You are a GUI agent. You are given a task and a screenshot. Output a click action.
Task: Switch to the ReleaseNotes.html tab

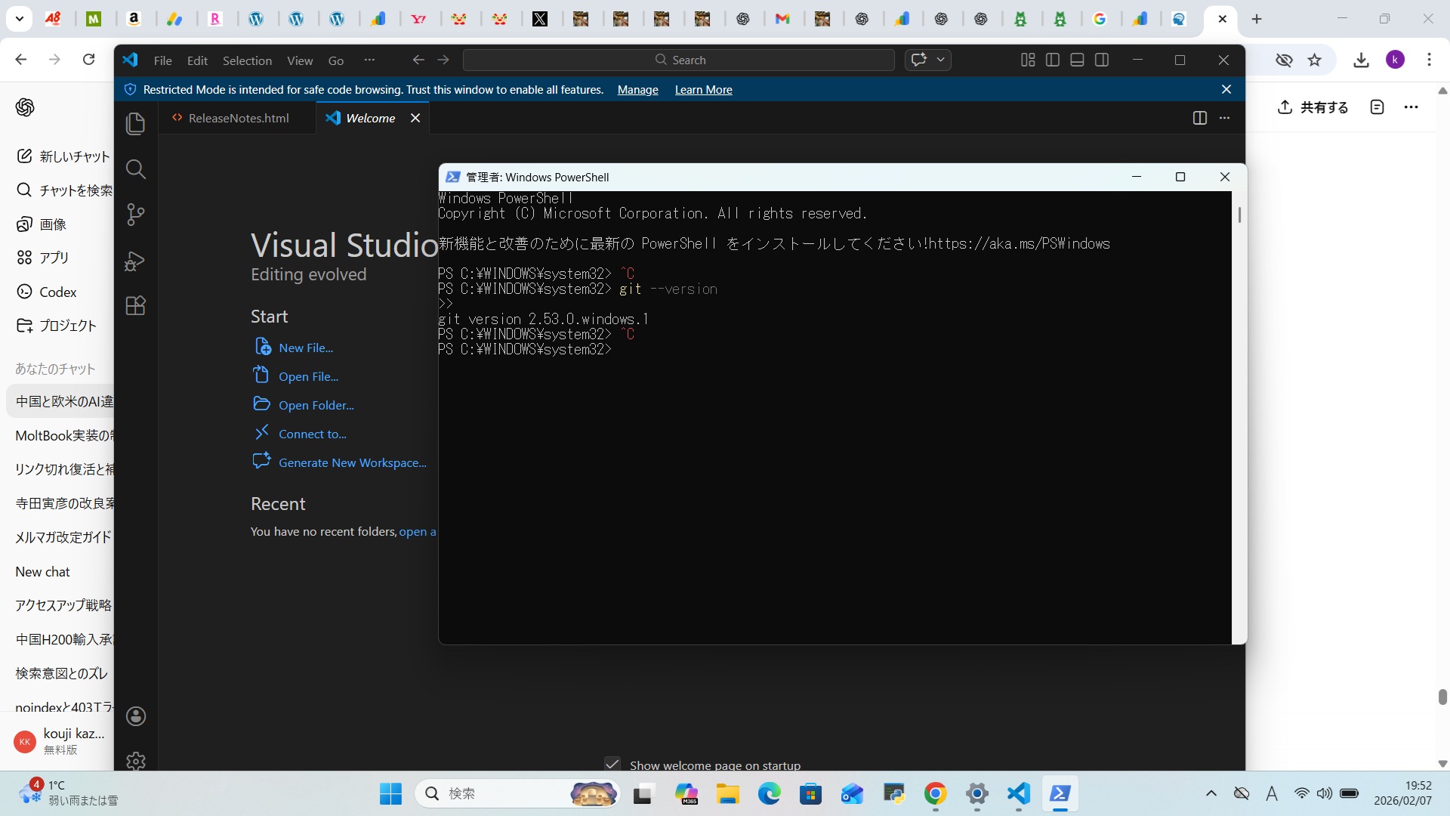point(238,118)
